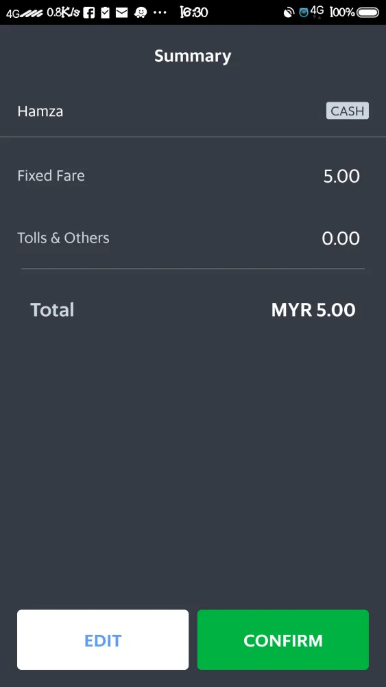This screenshot has width=386, height=687.
Task: Tap the status bar clock 16:30
Action: click(194, 12)
